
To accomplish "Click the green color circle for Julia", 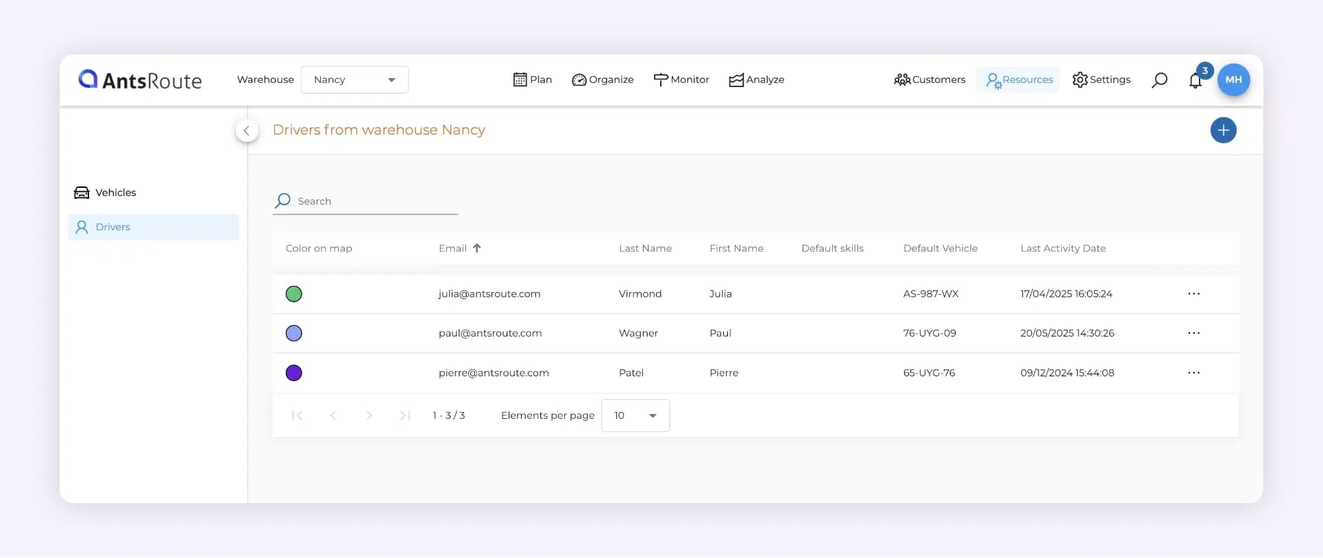I will 293,294.
